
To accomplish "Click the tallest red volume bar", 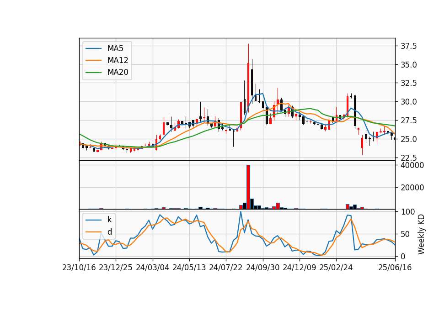I will [248, 187].
